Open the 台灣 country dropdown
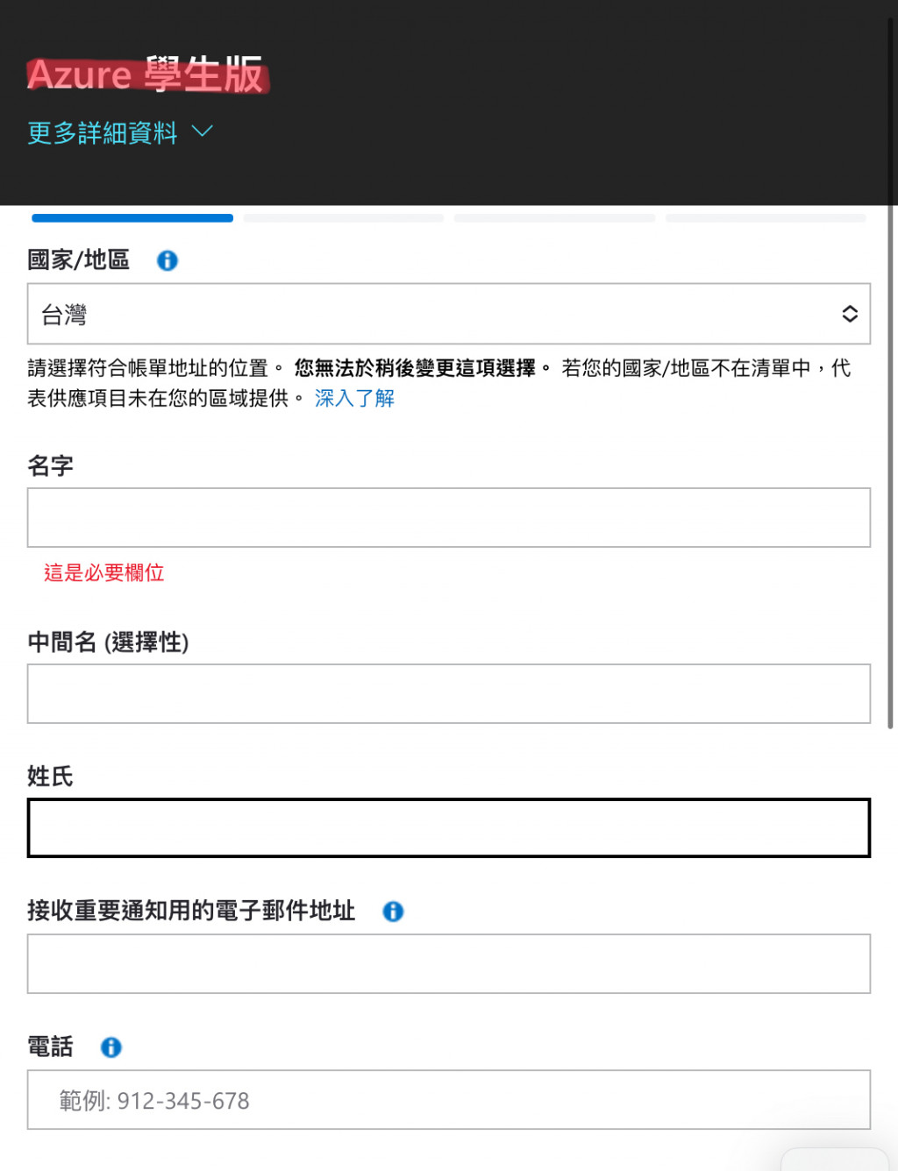Viewport: 898px width, 1171px height. point(449,314)
